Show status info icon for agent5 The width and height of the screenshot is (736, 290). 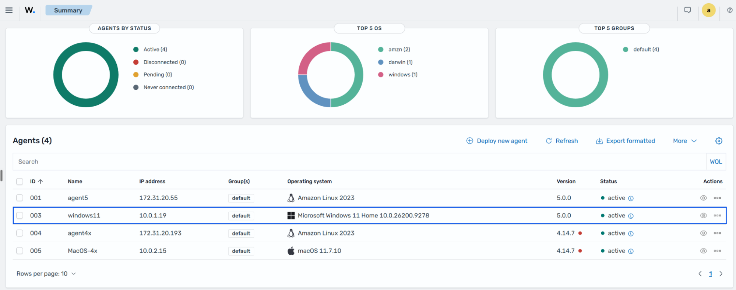click(631, 198)
